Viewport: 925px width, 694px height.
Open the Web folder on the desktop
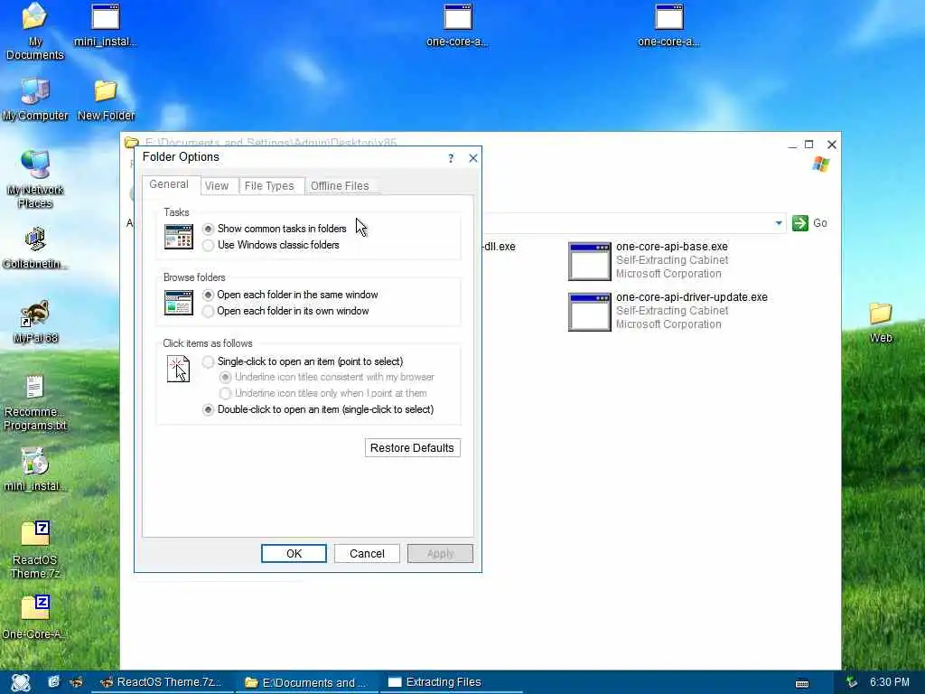tap(881, 323)
